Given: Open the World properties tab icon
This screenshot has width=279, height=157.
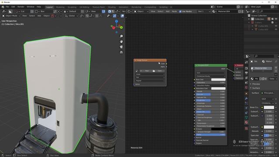Looking at the screenshot, I should pos(246,88).
